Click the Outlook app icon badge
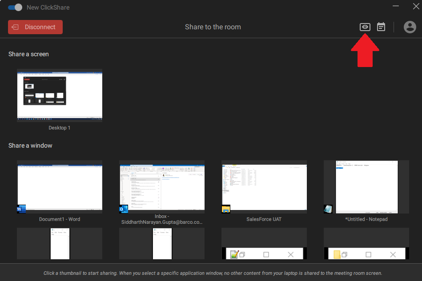This screenshot has height=281, width=422. click(x=124, y=209)
